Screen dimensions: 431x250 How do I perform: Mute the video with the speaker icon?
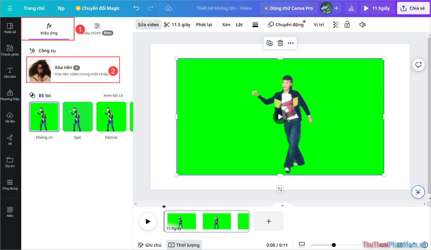tap(362, 24)
